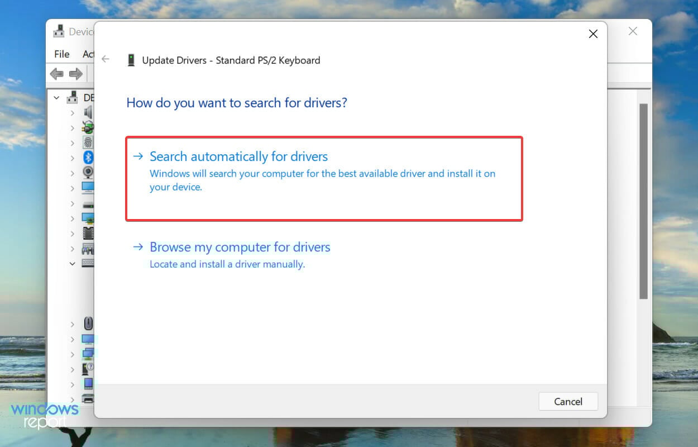Select the speaker audio category icon
This screenshot has width=698, height=447.
88,112
